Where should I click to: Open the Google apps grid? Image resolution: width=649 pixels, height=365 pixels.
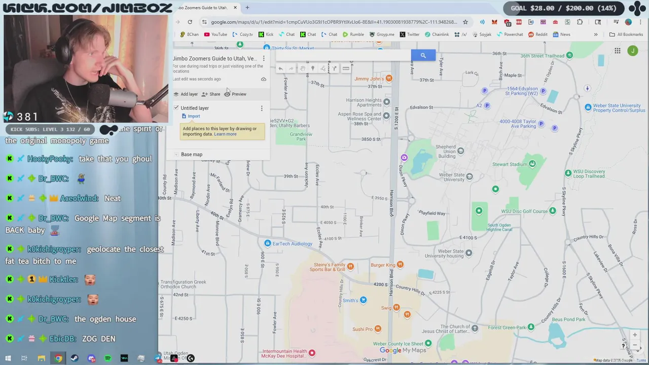point(618,51)
